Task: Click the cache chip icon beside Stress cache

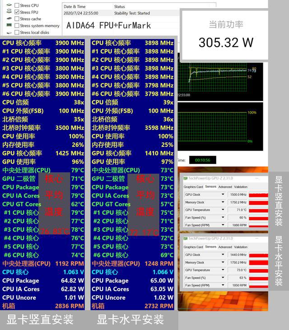Action: tap(9, 19)
